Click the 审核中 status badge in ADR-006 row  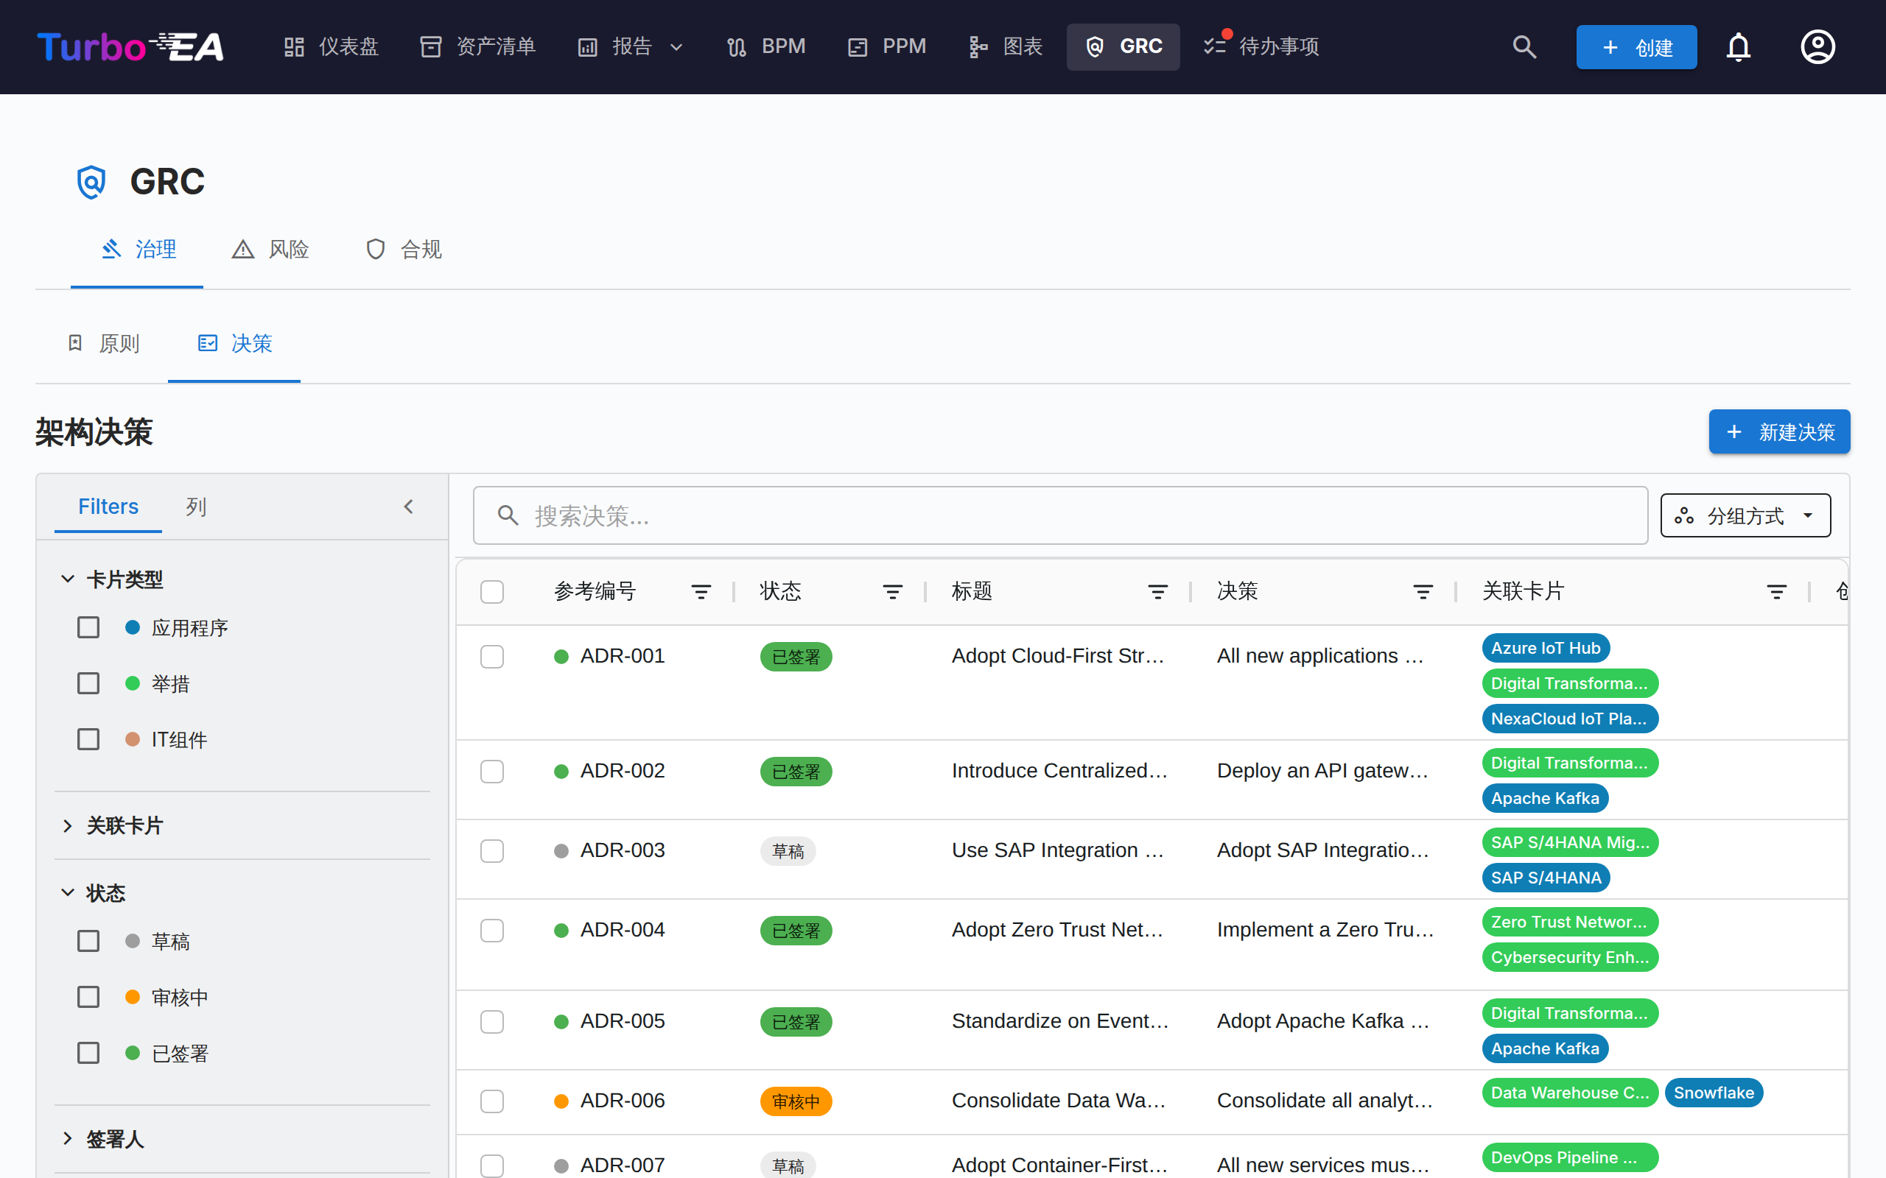point(796,1101)
